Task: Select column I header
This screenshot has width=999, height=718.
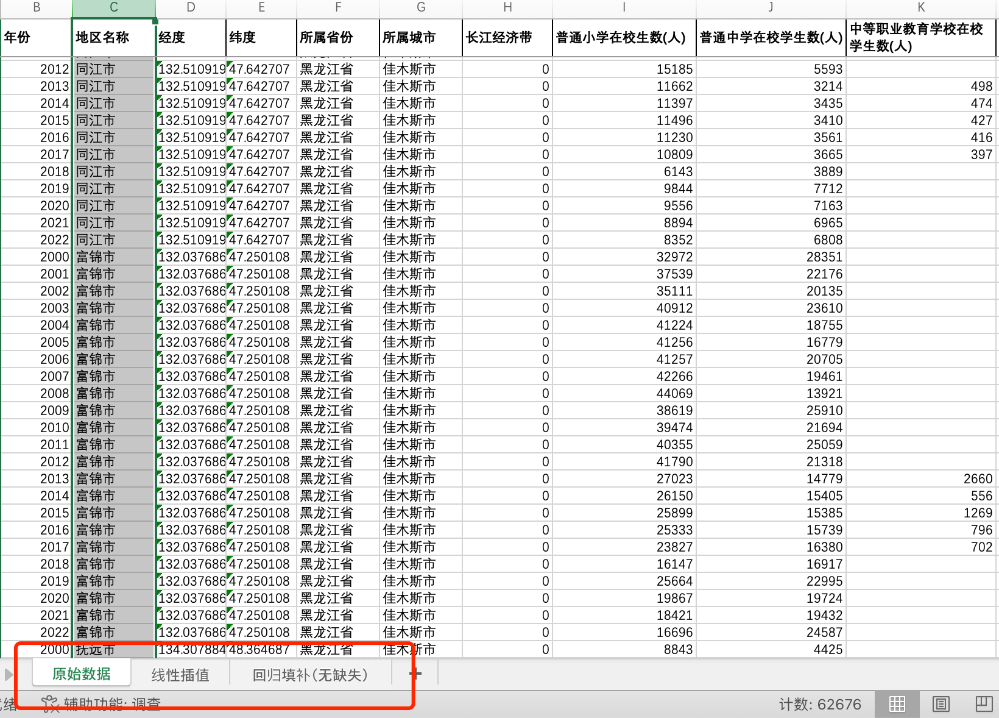Action: [624, 8]
